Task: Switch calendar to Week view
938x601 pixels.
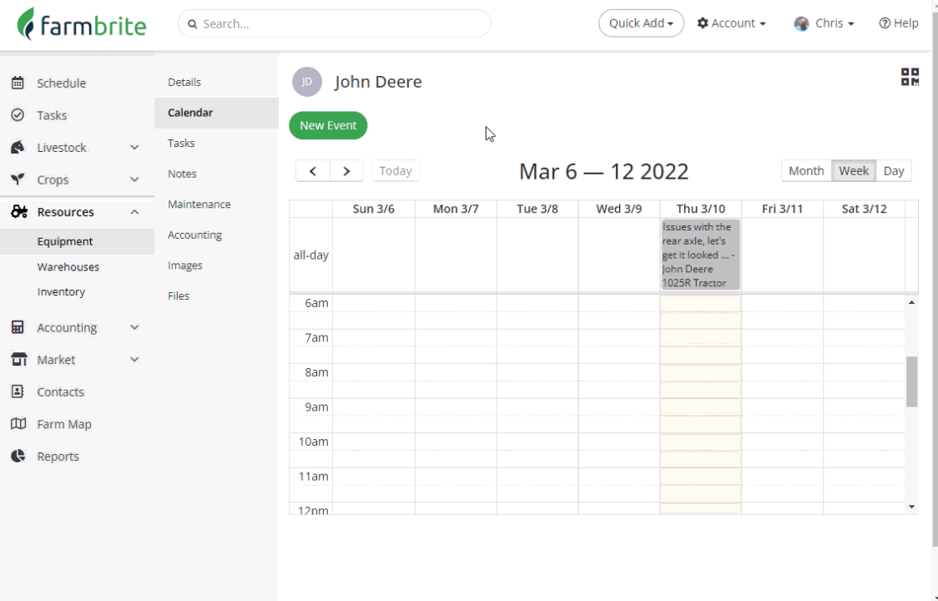Action: tap(854, 171)
